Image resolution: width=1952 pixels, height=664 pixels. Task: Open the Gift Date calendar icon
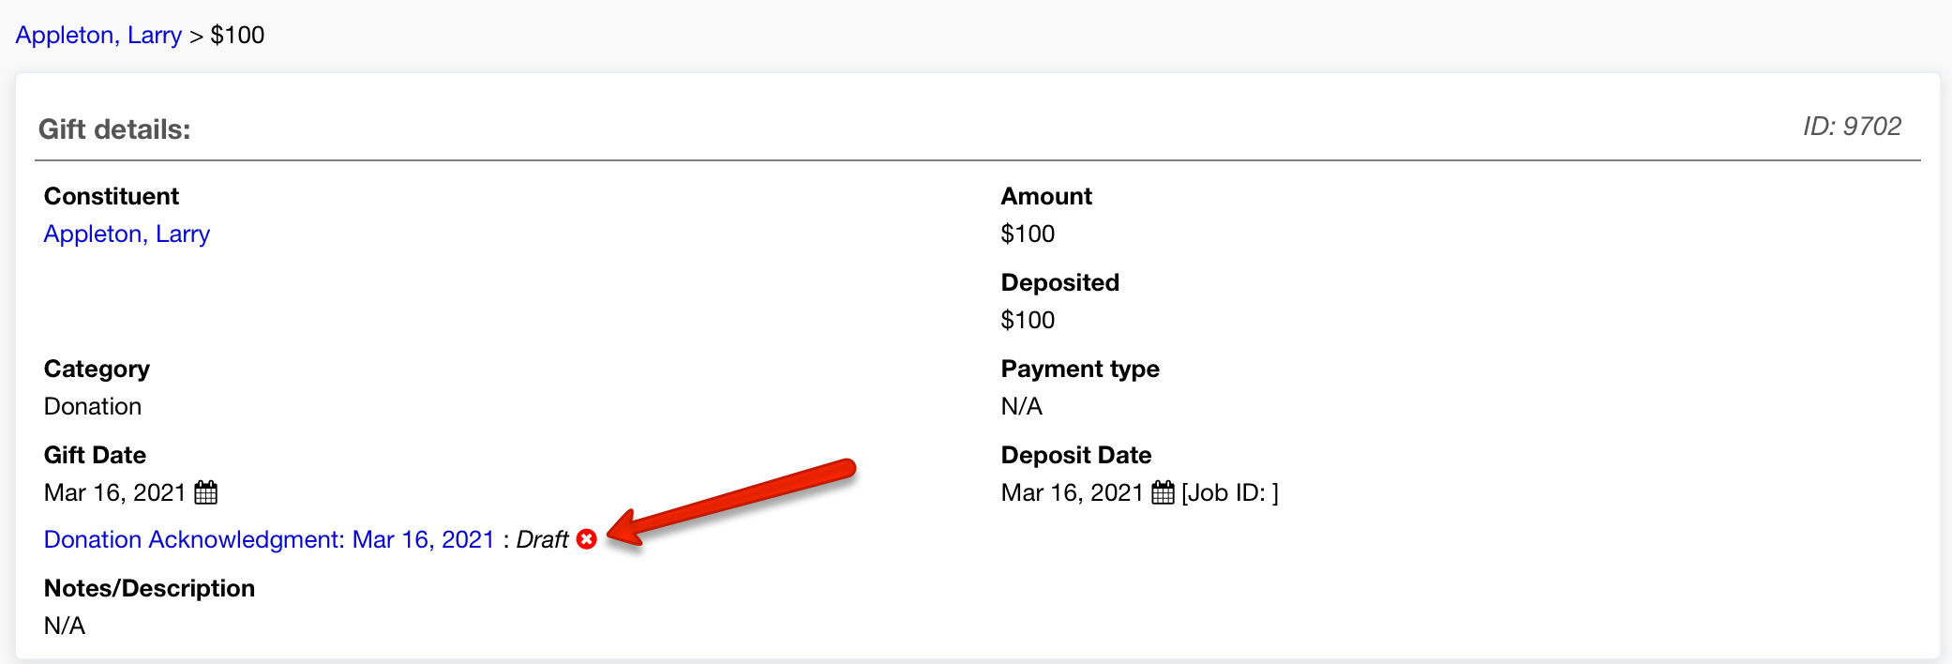(x=205, y=492)
